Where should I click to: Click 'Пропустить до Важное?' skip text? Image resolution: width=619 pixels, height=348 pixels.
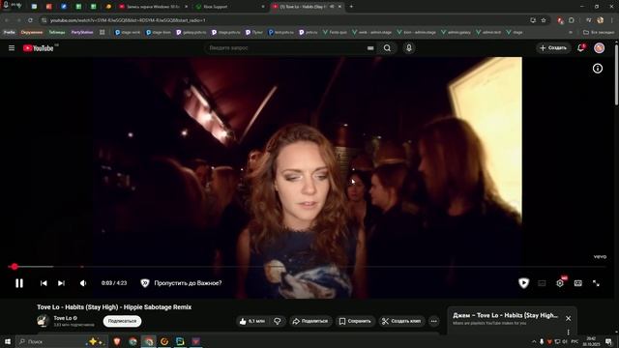coord(188,283)
